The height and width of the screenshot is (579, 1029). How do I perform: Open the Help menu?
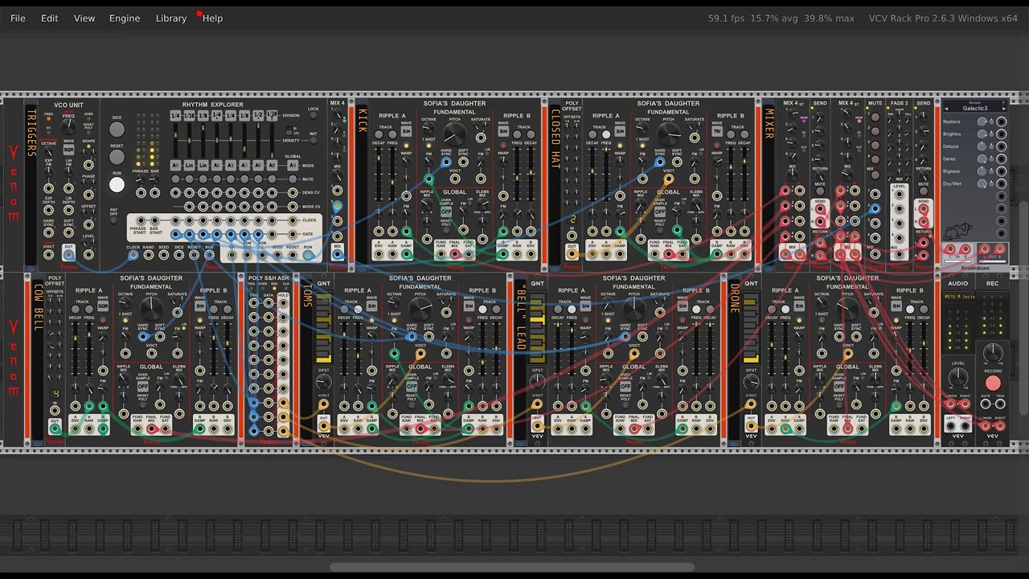tap(213, 18)
